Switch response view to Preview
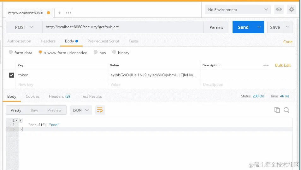 coord(55,110)
